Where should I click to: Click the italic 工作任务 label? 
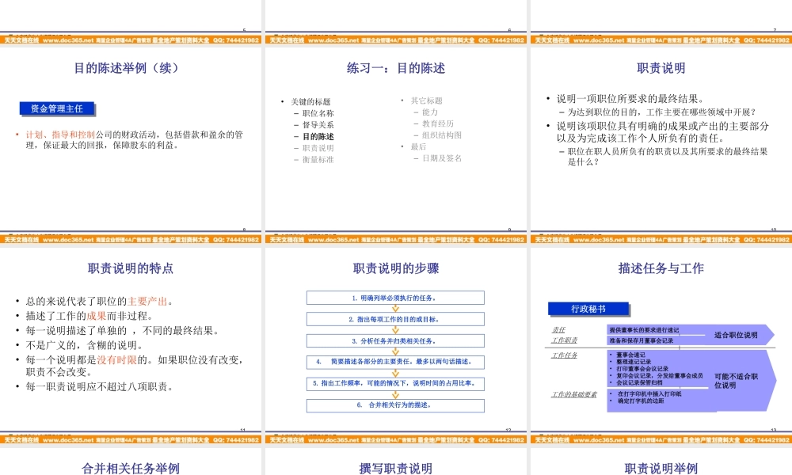pyautogui.click(x=564, y=355)
